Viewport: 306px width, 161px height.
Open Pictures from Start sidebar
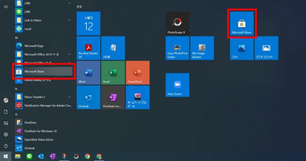[6, 123]
